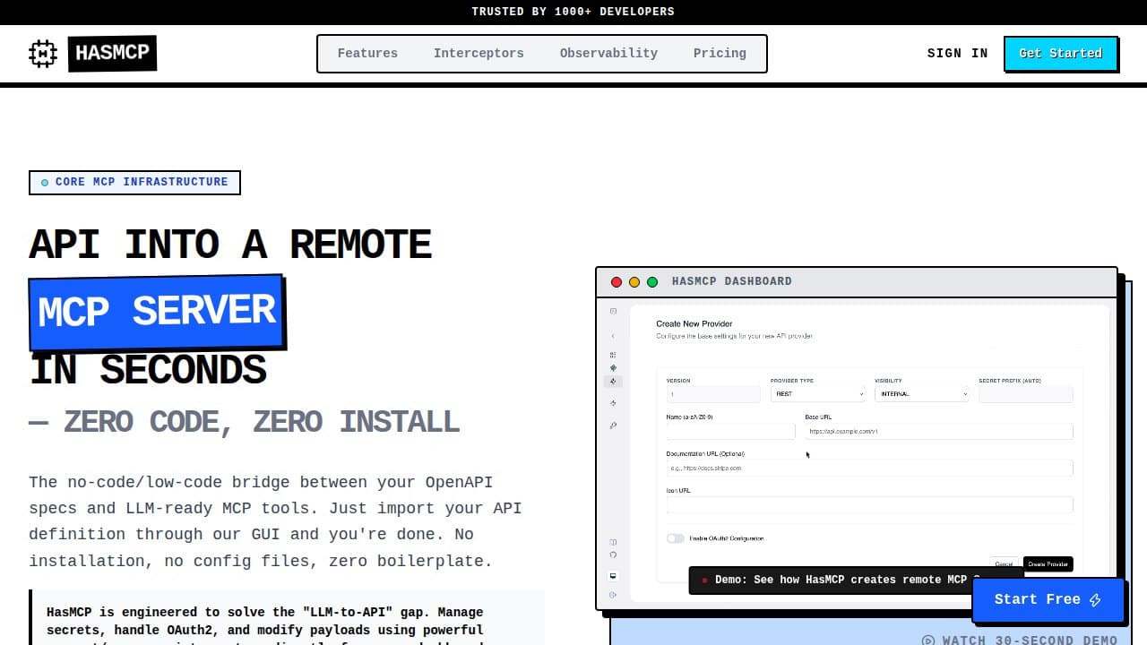Screen dimensions: 1147x645
Task: Click the SIGN IN link
Action: 958,54
